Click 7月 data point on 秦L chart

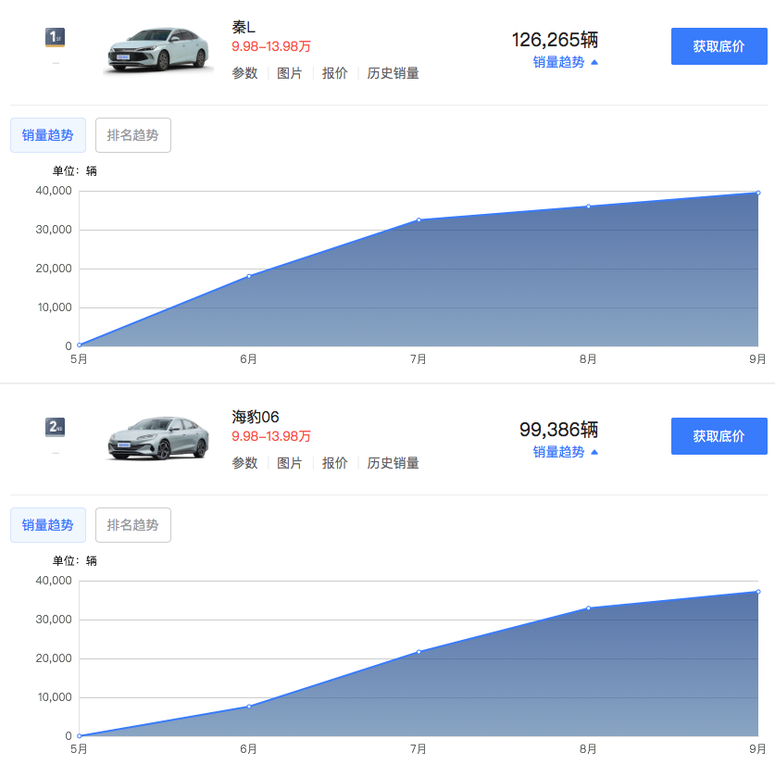[x=419, y=219]
